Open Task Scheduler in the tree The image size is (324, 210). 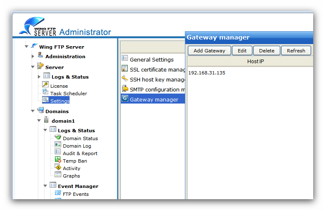tap(69, 94)
